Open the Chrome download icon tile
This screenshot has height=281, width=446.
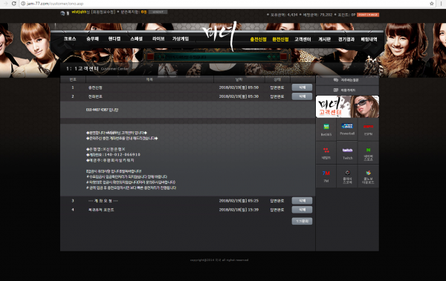click(x=368, y=176)
